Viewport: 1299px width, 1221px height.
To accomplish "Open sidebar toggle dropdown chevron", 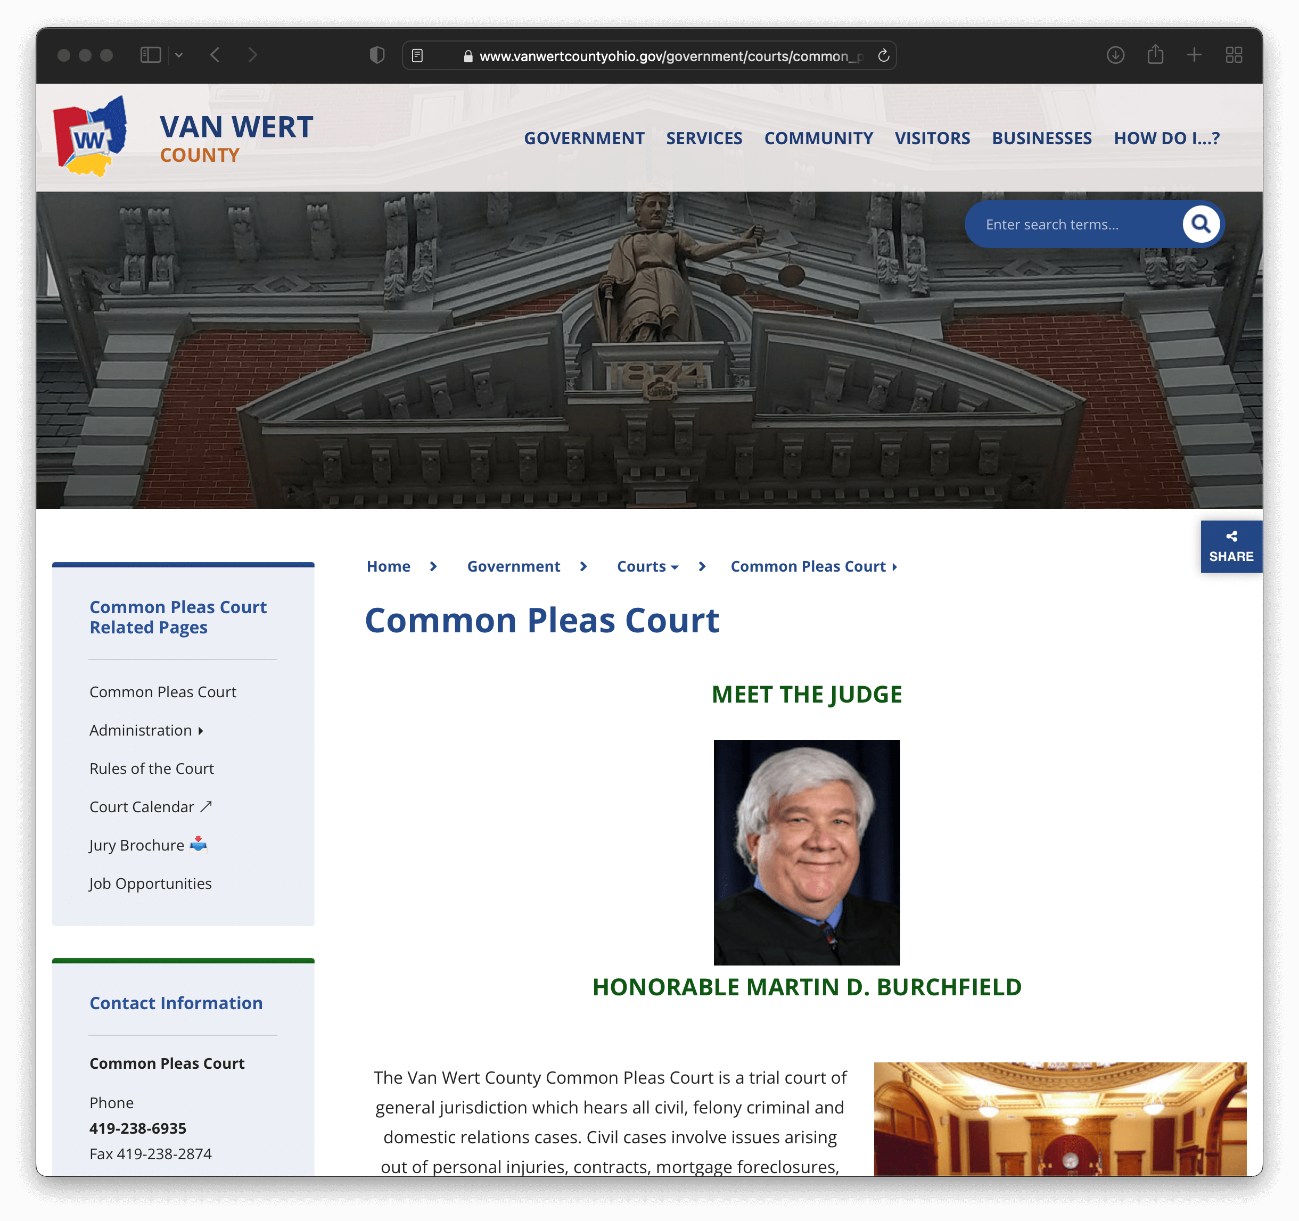I will click(x=179, y=55).
